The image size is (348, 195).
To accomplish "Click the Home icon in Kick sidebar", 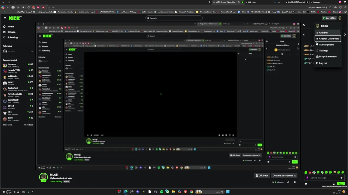I will click(4, 27).
